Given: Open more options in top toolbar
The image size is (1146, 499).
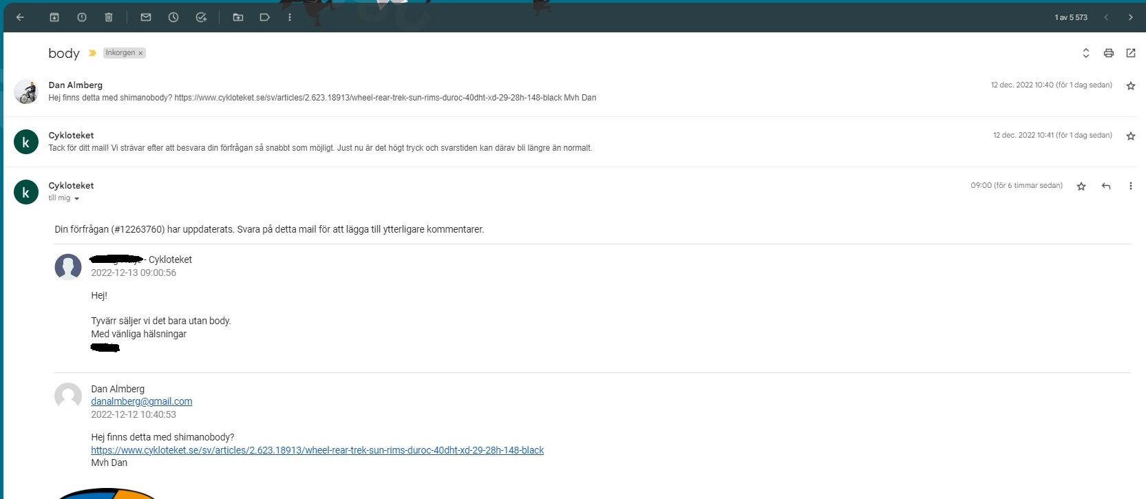Looking at the screenshot, I should [x=290, y=17].
